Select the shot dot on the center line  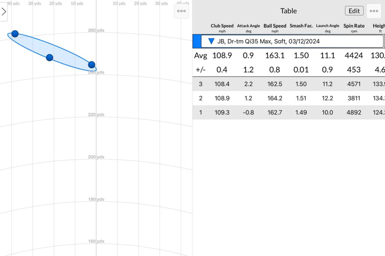[91, 65]
